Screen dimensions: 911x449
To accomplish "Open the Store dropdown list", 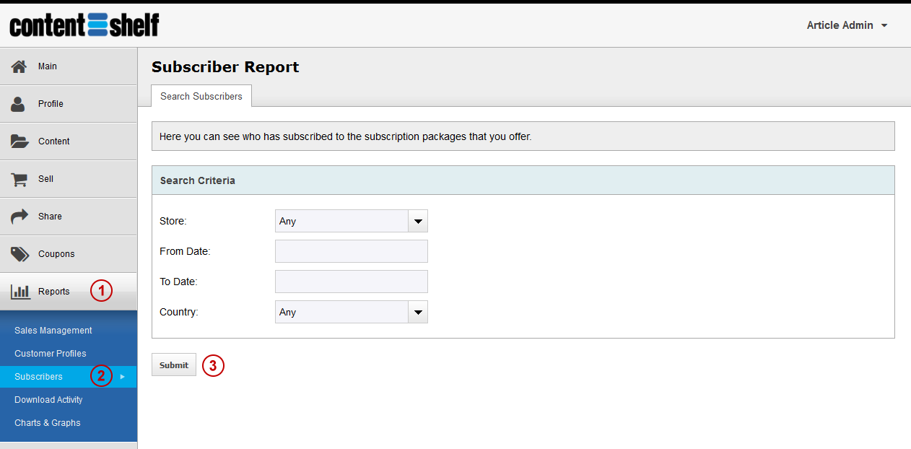I will click(x=352, y=222).
